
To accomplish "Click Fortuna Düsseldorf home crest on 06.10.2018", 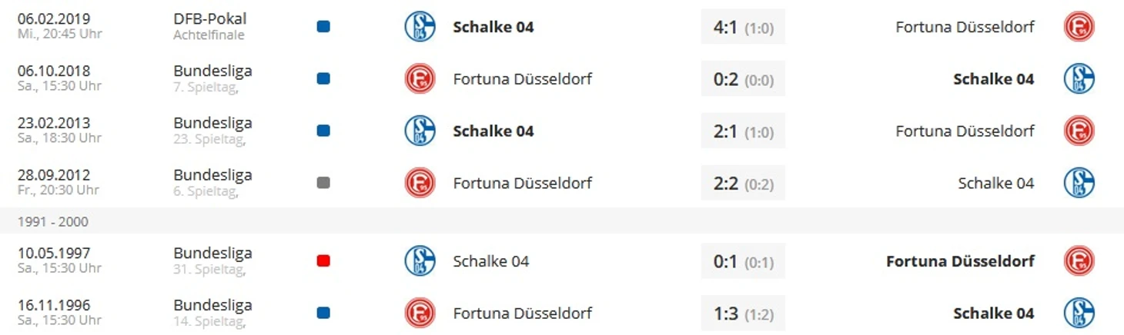I will pos(420,79).
